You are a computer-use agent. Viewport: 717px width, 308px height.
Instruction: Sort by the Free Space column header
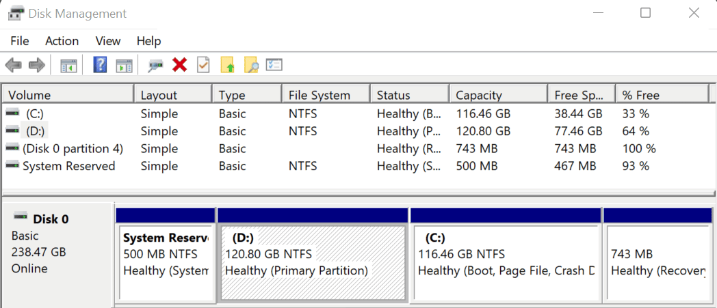(x=582, y=95)
